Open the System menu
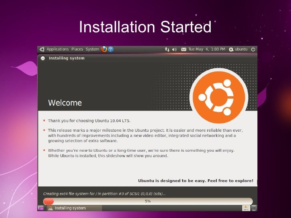 [x=92, y=50]
